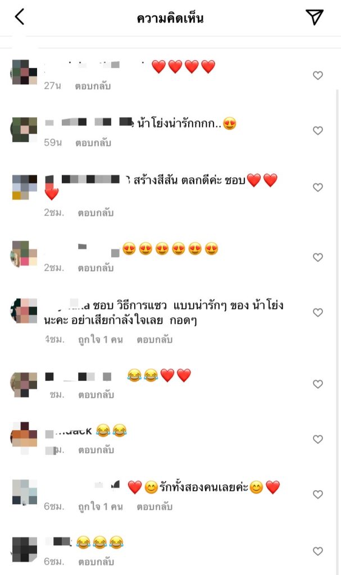Reply to the รักทั้งสองคนเลยค่ะ comment
The width and height of the screenshot is (341, 575).
coord(154,507)
